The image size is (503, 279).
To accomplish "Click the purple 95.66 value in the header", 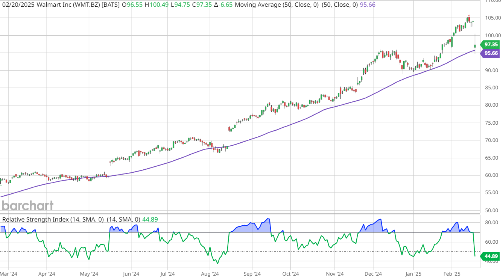I will (367, 5).
